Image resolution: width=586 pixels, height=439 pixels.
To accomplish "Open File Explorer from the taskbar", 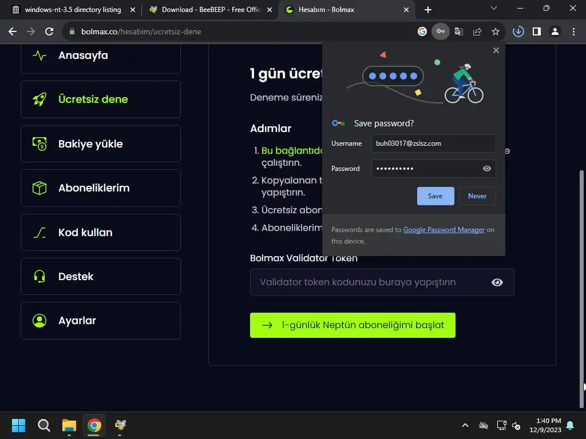I will pyautogui.click(x=69, y=425).
